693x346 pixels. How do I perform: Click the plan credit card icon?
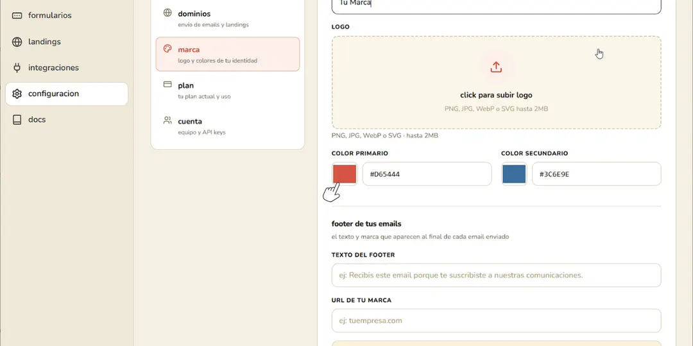click(167, 85)
